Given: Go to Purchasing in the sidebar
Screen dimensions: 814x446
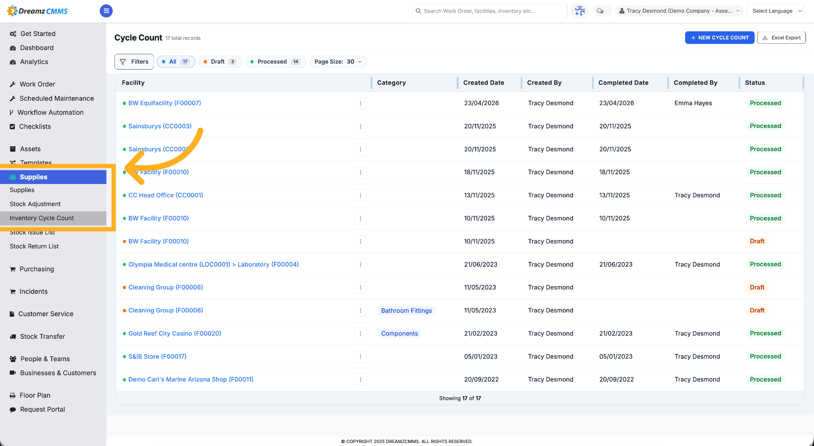Looking at the screenshot, I should (x=37, y=269).
